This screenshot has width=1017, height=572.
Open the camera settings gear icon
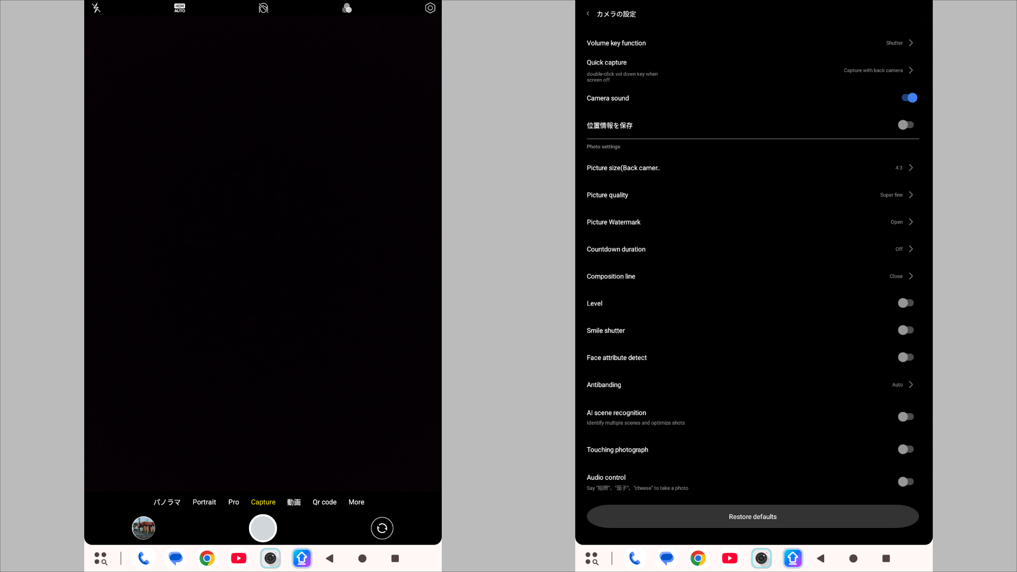tap(430, 7)
